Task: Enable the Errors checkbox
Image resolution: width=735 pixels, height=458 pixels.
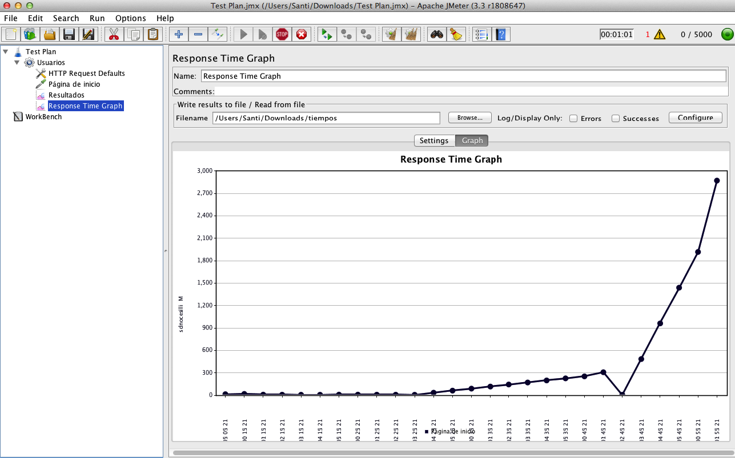Action: tap(573, 118)
